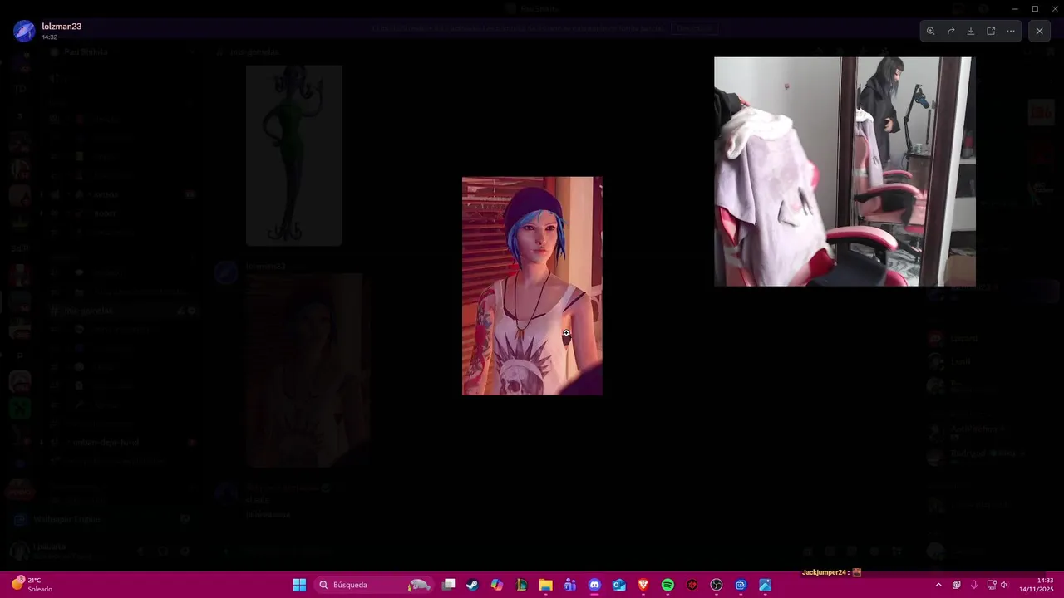Expand hidden system tray icons chevron

(x=938, y=585)
